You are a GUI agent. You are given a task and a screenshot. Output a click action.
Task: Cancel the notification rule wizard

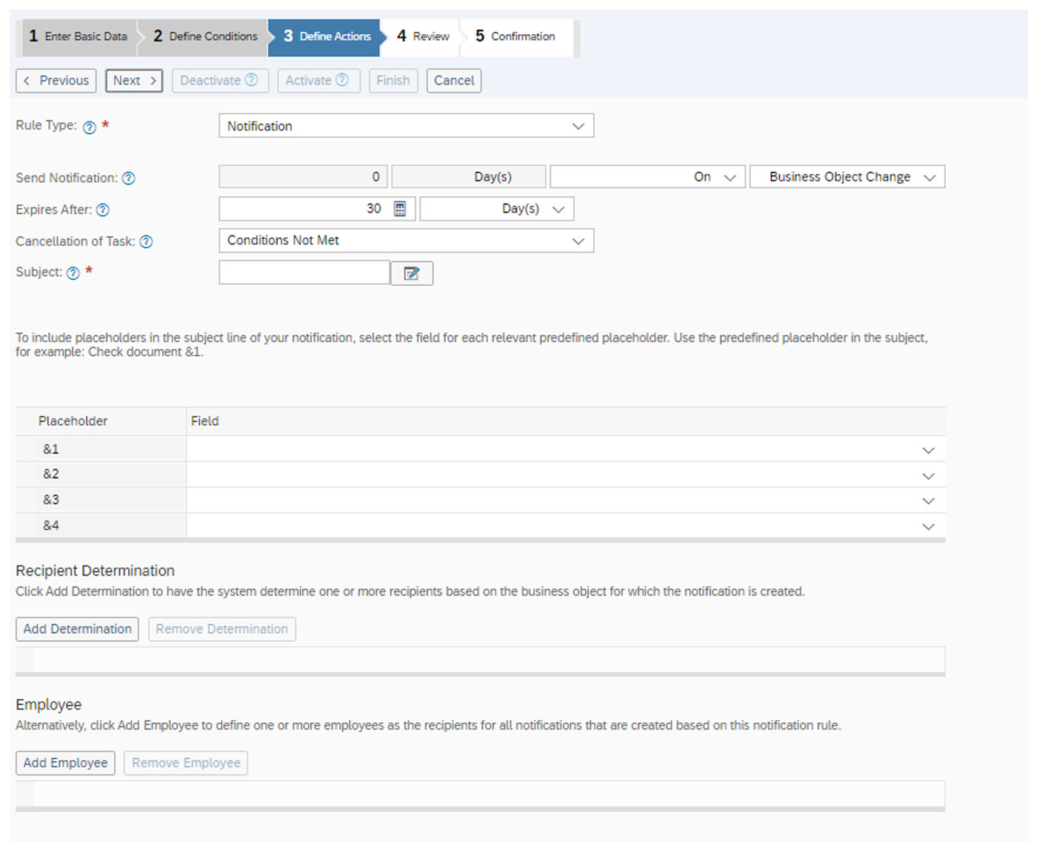[x=454, y=81]
